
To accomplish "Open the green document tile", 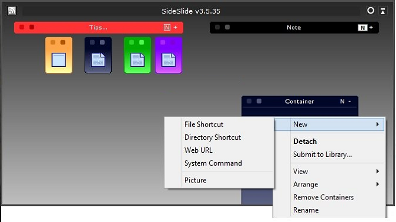I will click(x=137, y=55).
